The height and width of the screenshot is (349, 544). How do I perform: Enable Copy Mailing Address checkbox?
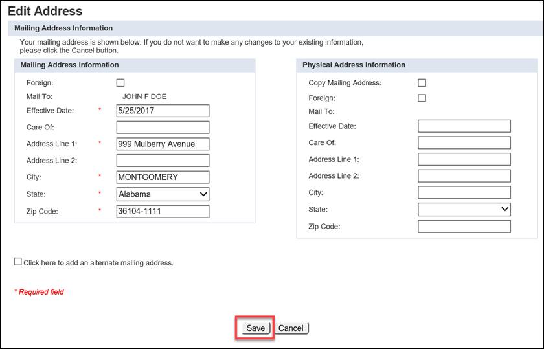point(422,83)
